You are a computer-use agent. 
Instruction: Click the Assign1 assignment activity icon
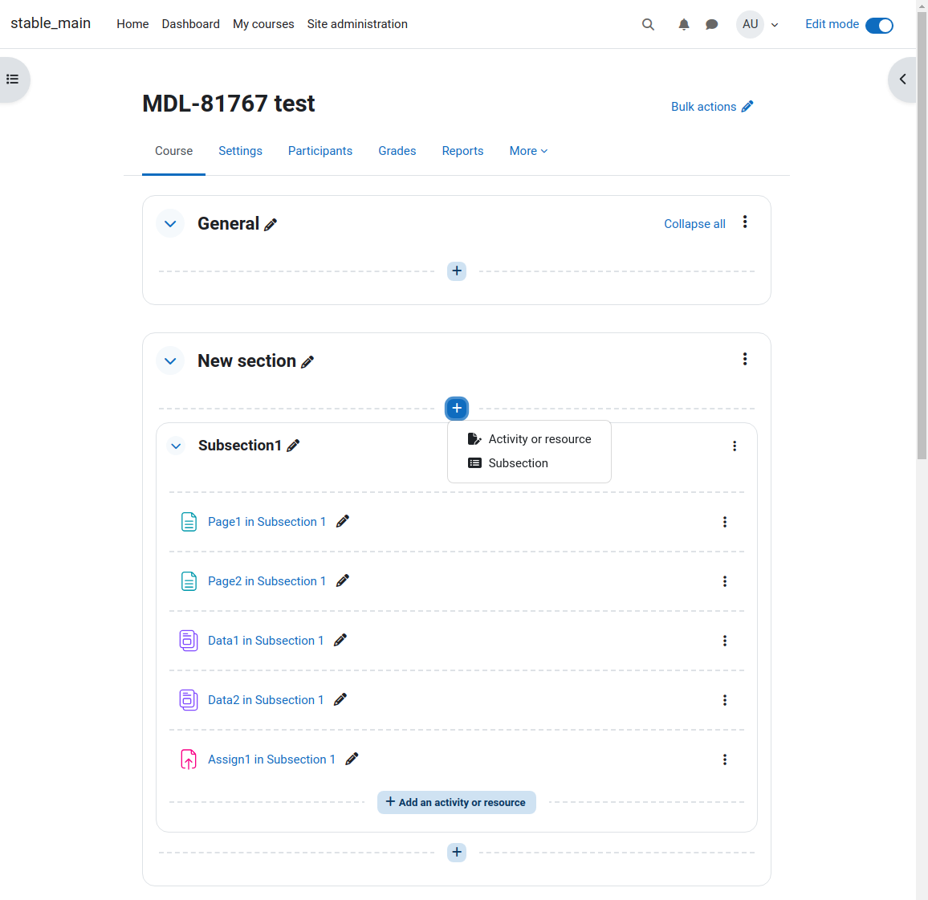(189, 760)
